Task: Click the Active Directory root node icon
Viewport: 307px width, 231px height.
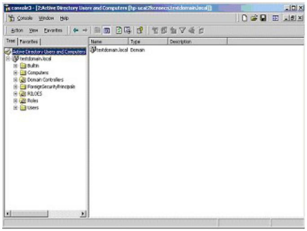Action: point(8,52)
